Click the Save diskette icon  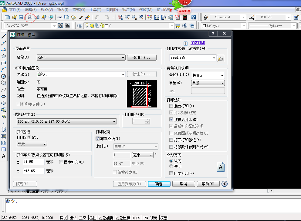(x=21, y=17)
